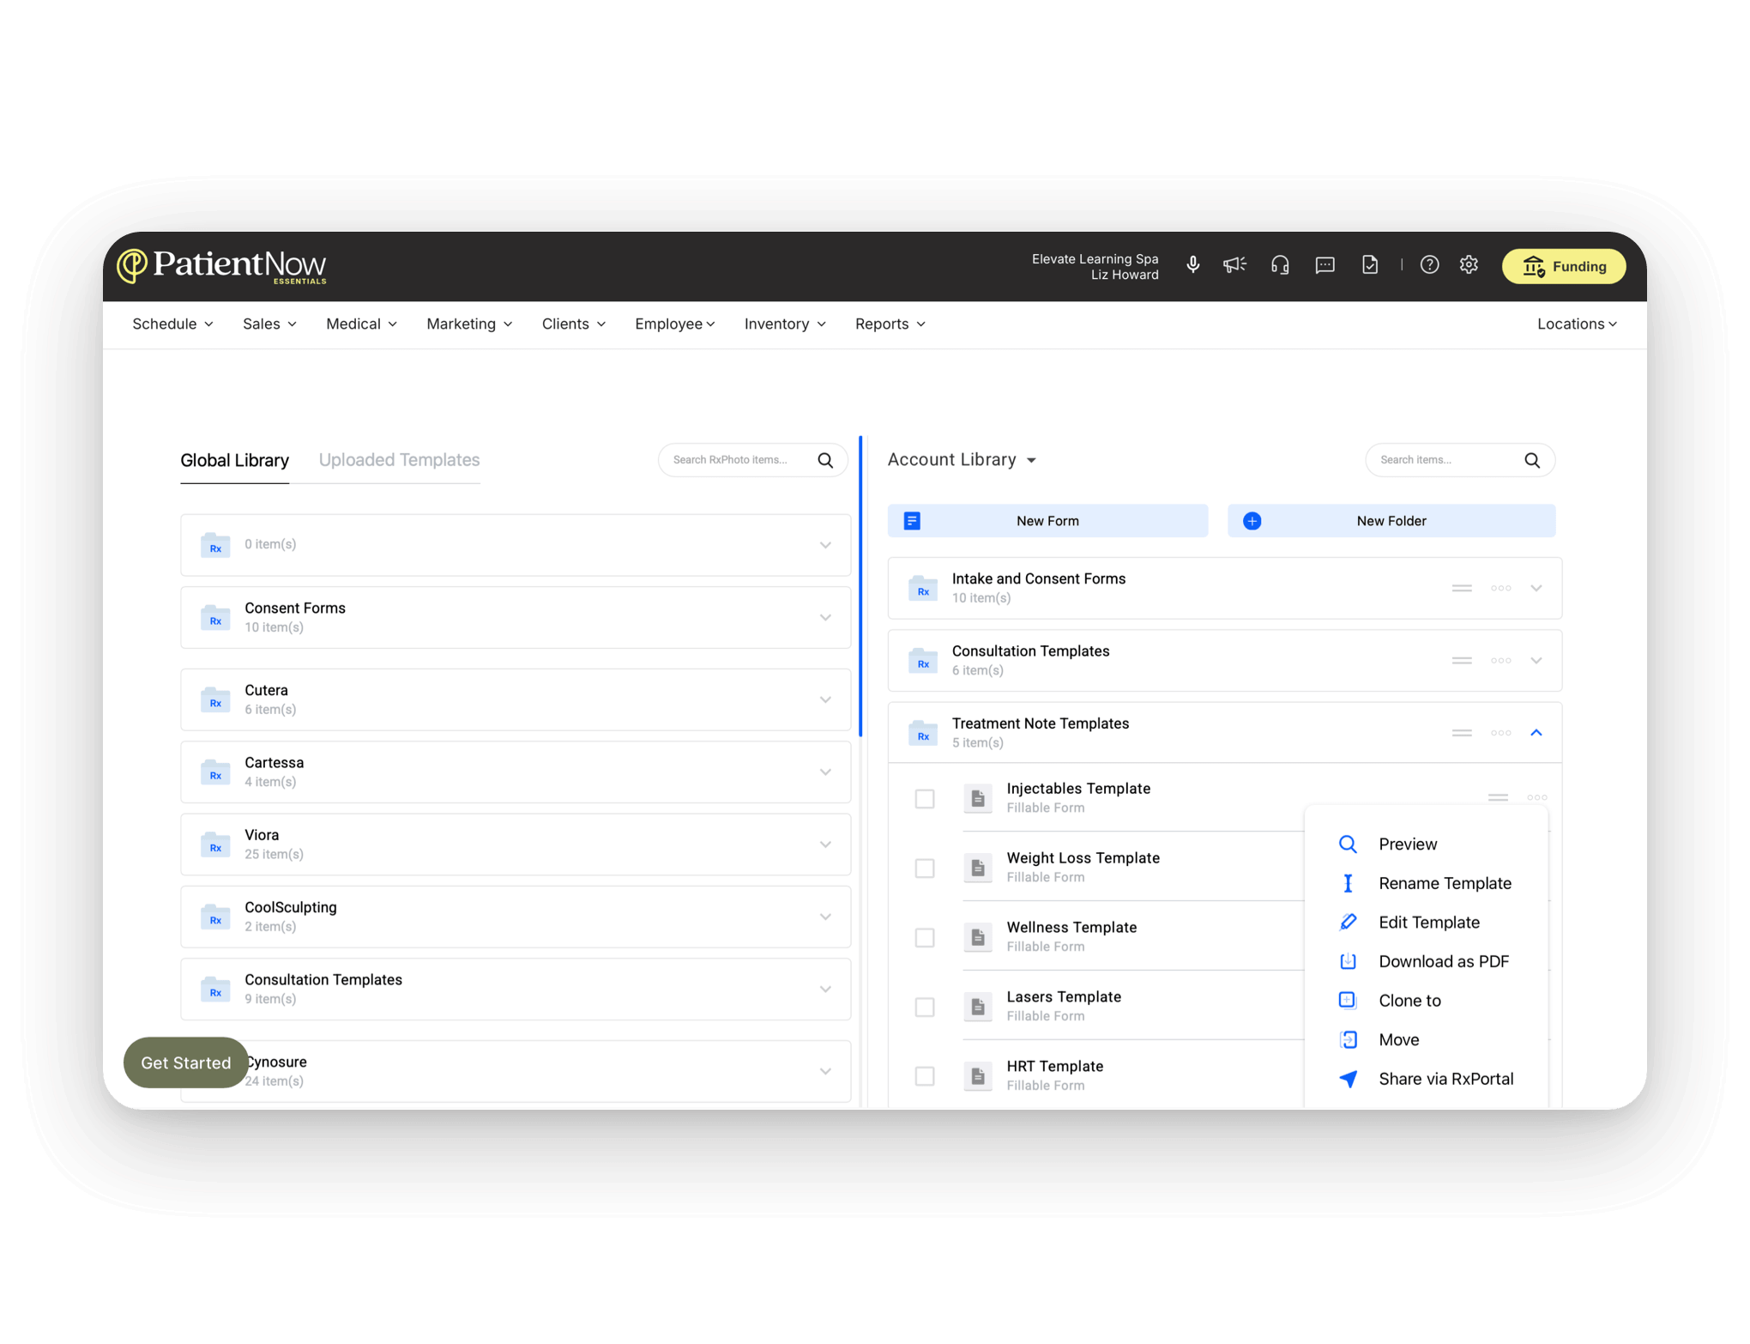Viewport: 1750px width, 1344px height.
Task: Expand the Consent Forms folder
Action: pos(825,618)
